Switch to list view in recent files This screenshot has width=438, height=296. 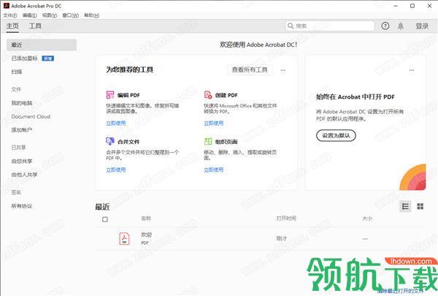pyautogui.click(x=405, y=207)
